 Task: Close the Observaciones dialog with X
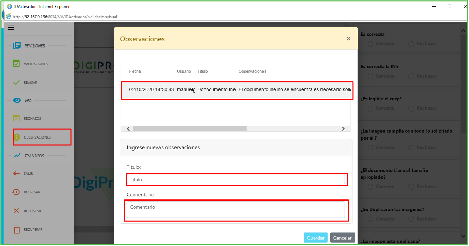348,39
